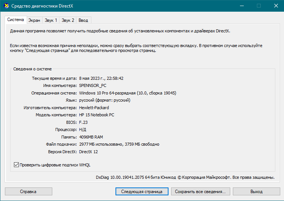Select the Звук 1 tab
Viewport: 284px width, 201px height.
[51, 20]
